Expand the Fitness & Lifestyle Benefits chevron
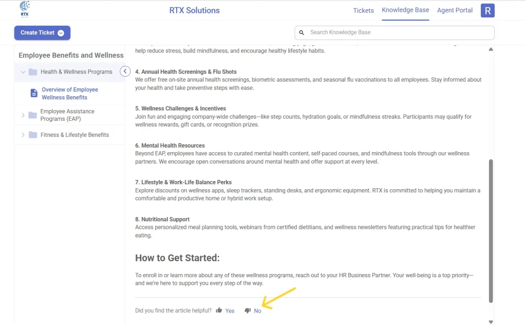 [x=23, y=135]
